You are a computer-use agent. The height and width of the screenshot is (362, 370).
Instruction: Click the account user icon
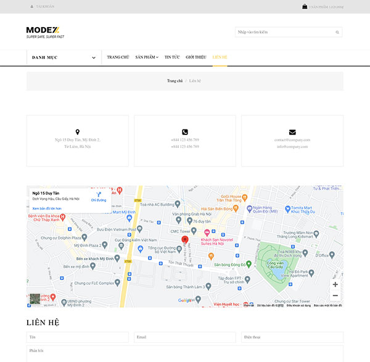tap(32, 7)
